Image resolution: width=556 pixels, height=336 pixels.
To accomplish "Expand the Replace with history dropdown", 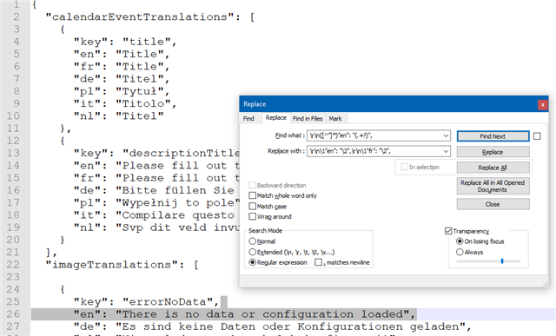I will [x=446, y=151].
